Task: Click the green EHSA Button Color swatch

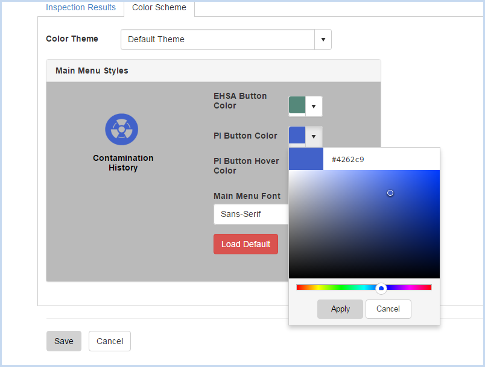Action: pos(297,105)
